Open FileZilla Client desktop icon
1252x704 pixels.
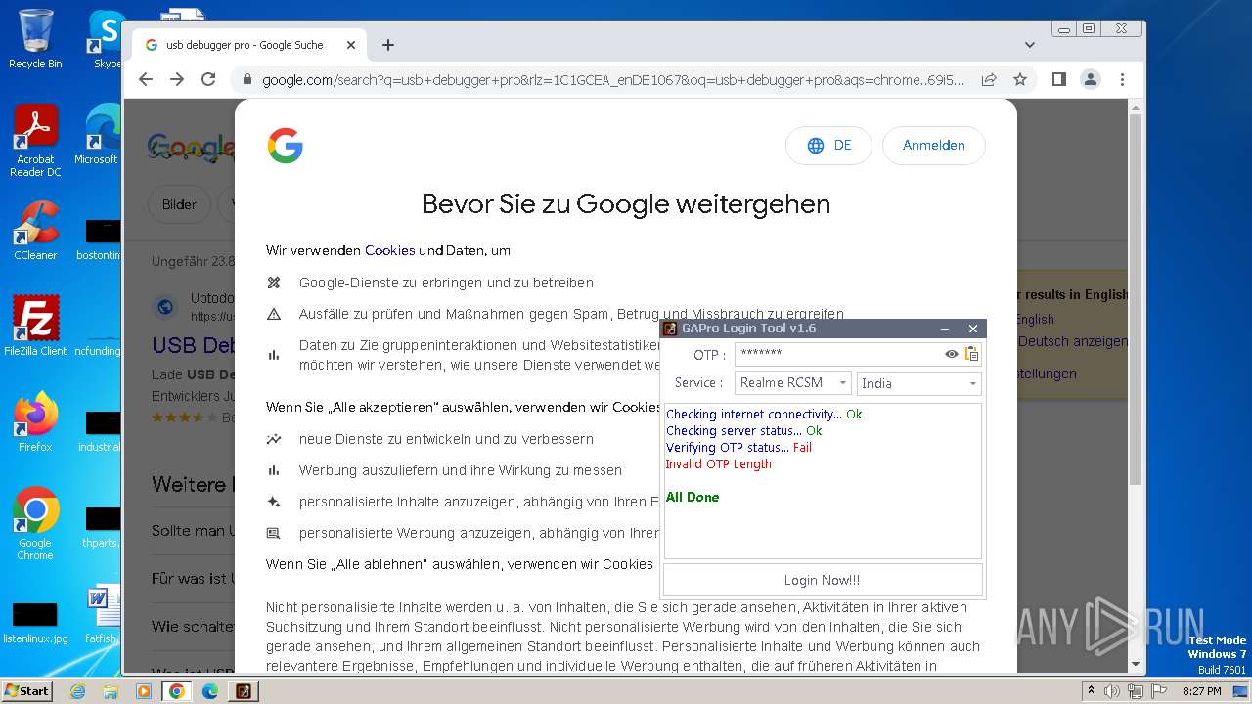click(x=35, y=327)
